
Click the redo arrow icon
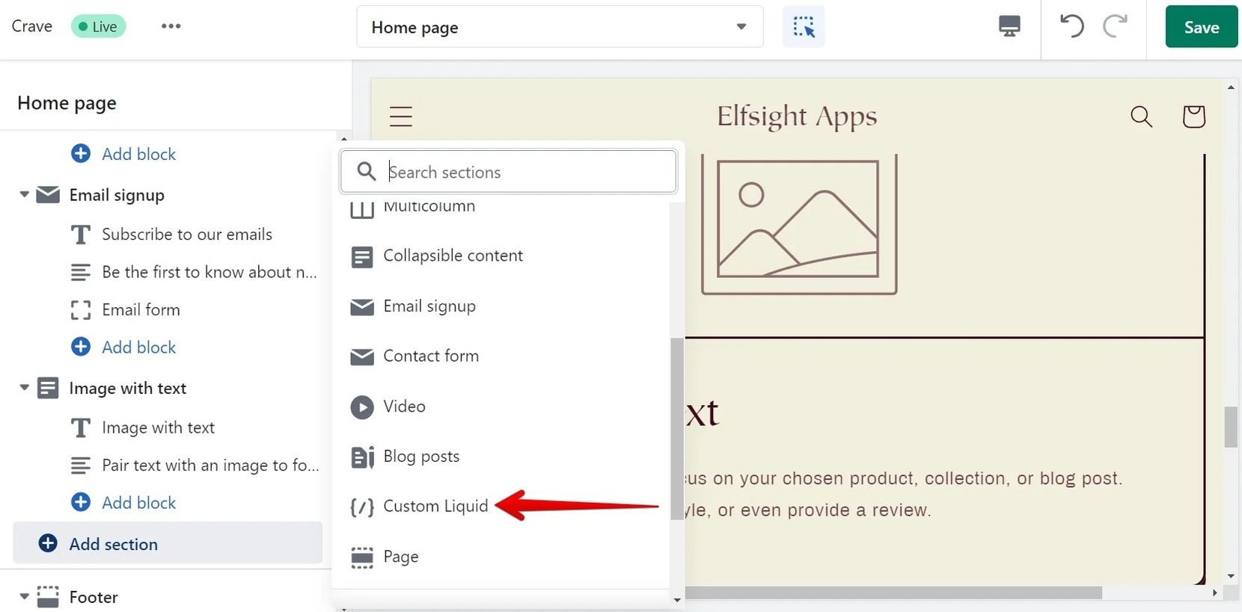coord(1115,27)
